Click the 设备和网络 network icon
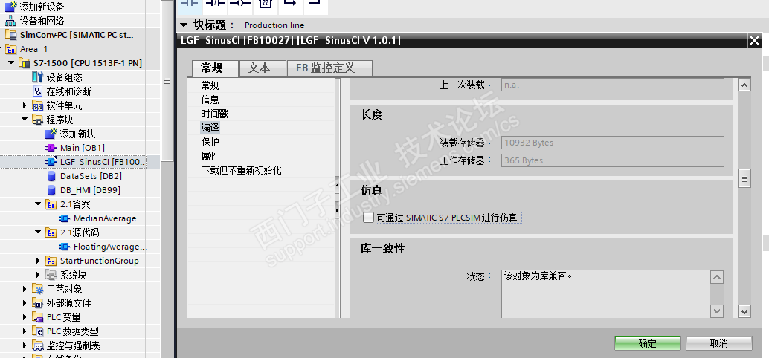Viewport: 769px width, 358px height. point(11,21)
